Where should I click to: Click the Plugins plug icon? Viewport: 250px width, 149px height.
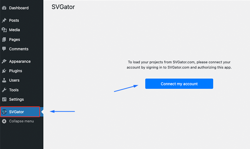pyautogui.click(x=4, y=71)
